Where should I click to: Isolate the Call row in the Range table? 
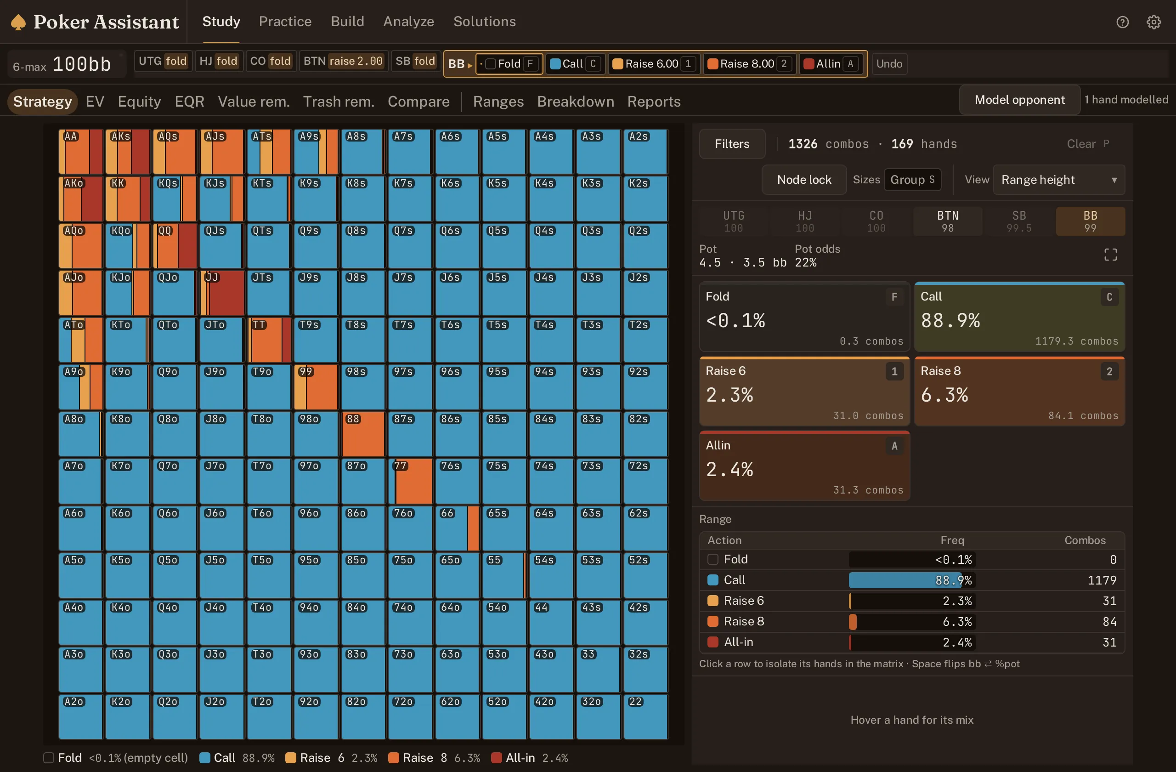912,580
